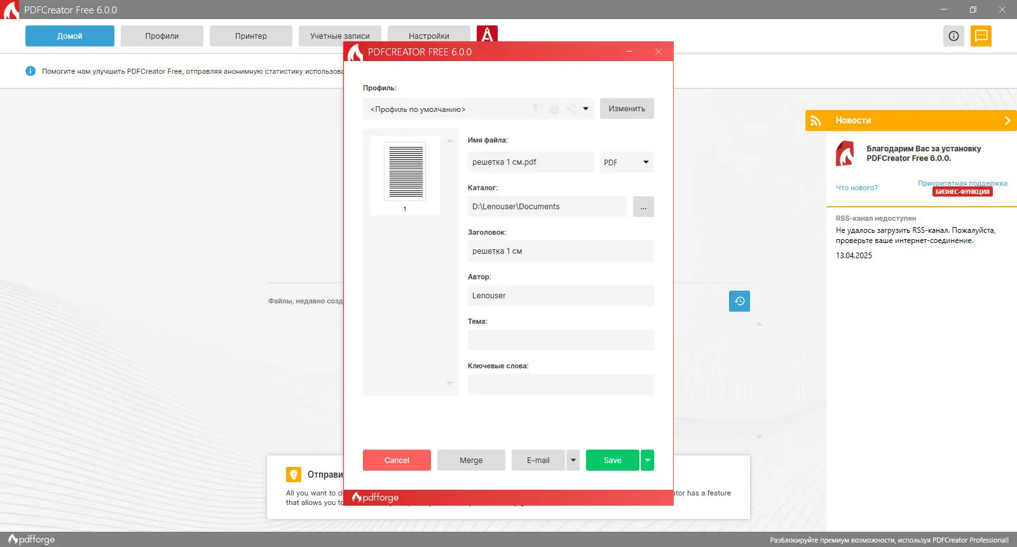Viewport: 1017px width, 547px height.
Task: Click the recent files scroll-down arrow
Action: pos(759,437)
